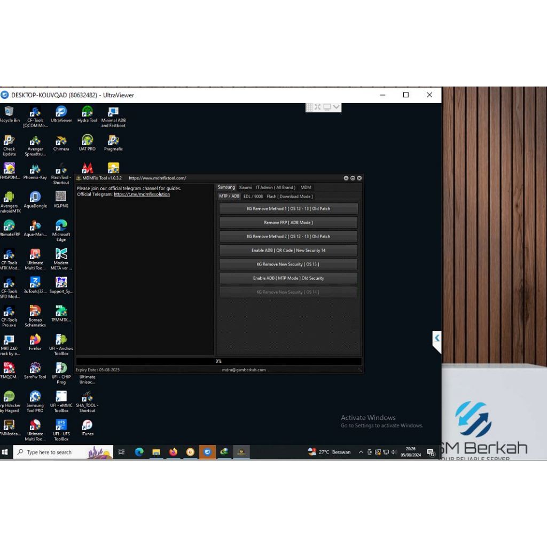Switch to the Xiaomi tab
This screenshot has width=547, height=547.
click(x=245, y=187)
